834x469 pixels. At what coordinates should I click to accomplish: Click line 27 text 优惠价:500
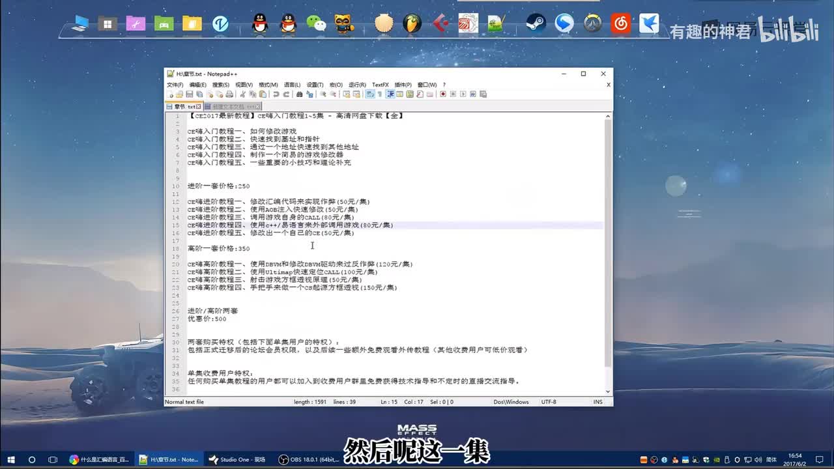point(207,319)
